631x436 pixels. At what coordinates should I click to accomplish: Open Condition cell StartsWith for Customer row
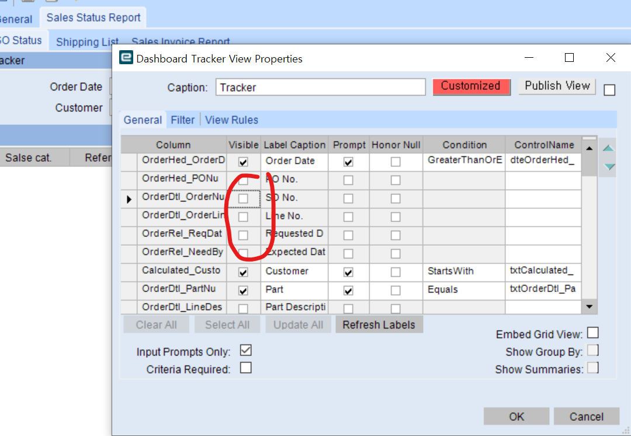(x=464, y=272)
